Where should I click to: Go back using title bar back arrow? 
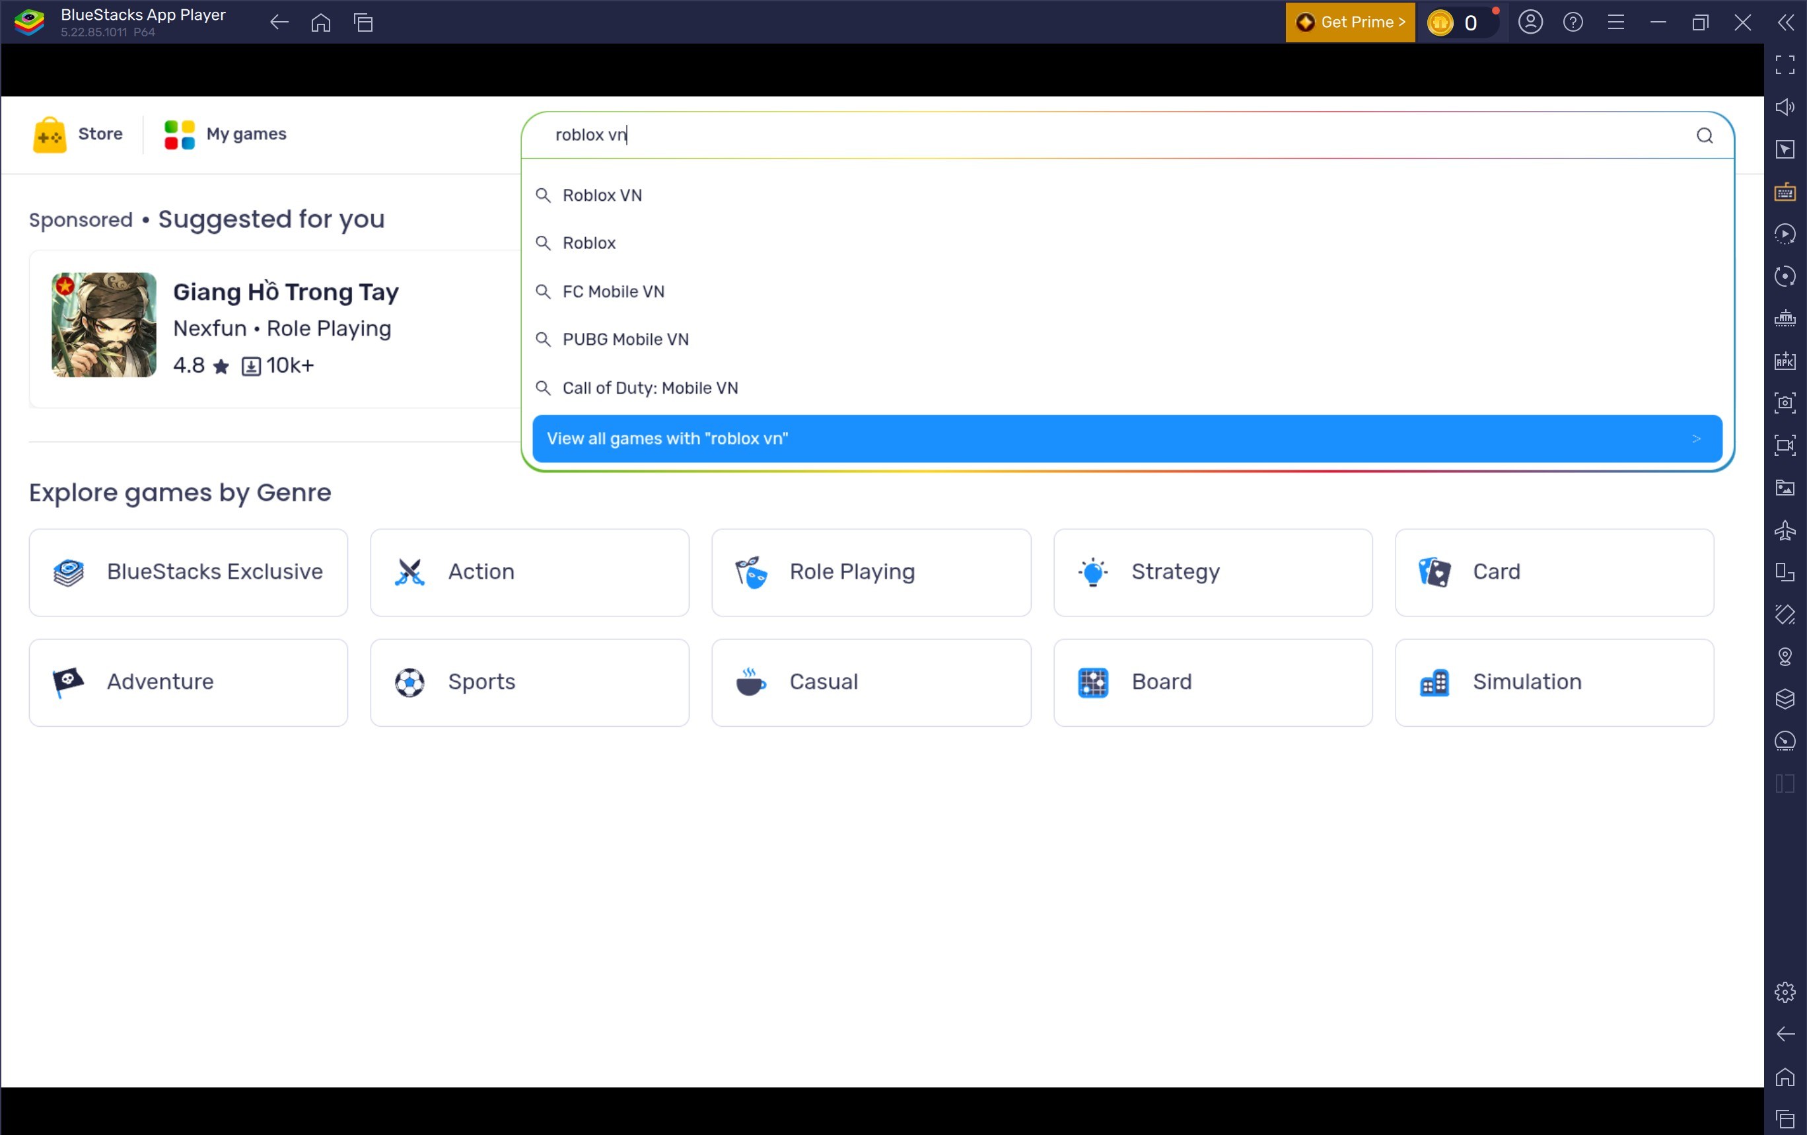pyautogui.click(x=279, y=22)
